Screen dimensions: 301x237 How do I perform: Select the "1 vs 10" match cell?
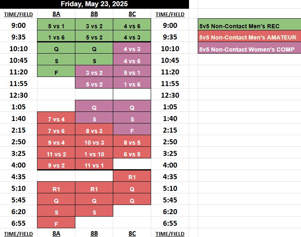[x=94, y=154]
